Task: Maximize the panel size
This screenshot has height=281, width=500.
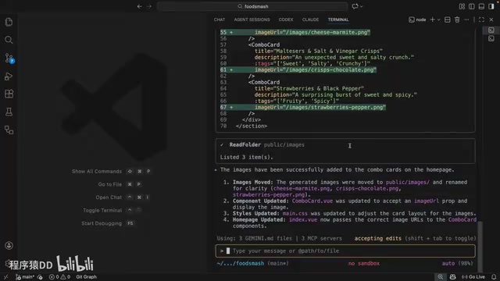Action: [x=481, y=20]
